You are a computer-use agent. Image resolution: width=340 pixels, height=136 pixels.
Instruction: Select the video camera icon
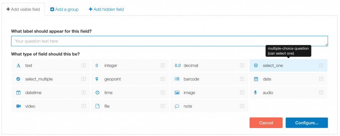coord(19,106)
